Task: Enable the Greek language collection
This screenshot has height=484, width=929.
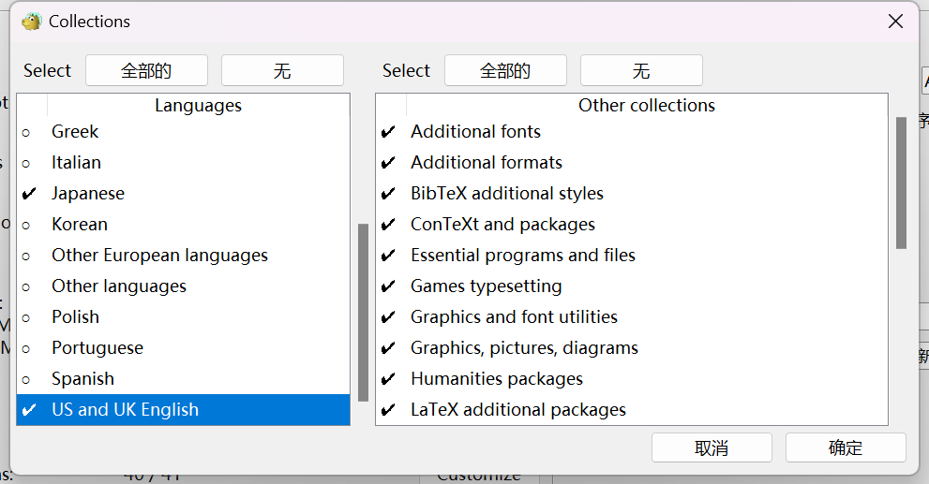Action: (x=26, y=132)
